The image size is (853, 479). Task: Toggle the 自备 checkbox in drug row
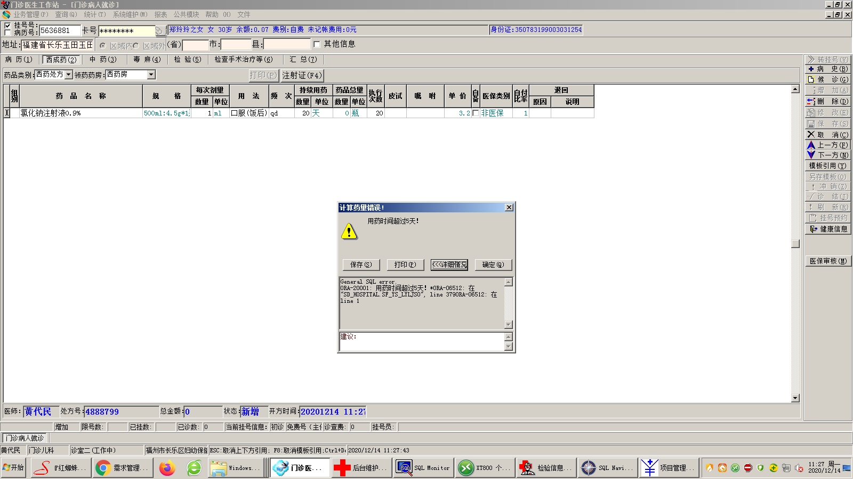[x=476, y=113]
